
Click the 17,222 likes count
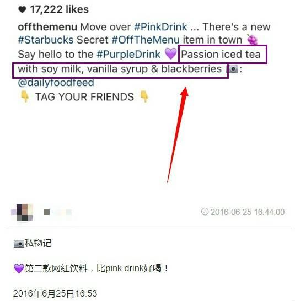[x=59, y=9]
